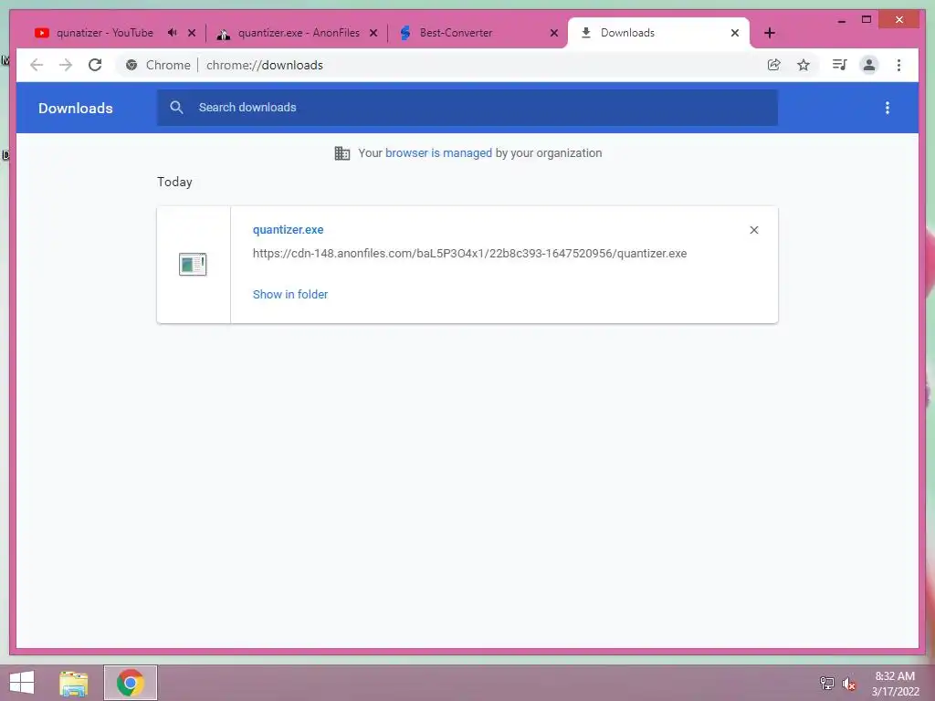Mute audio icon on the YouTube tab
This screenshot has height=701, width=935.
click(x=173, y=33)
